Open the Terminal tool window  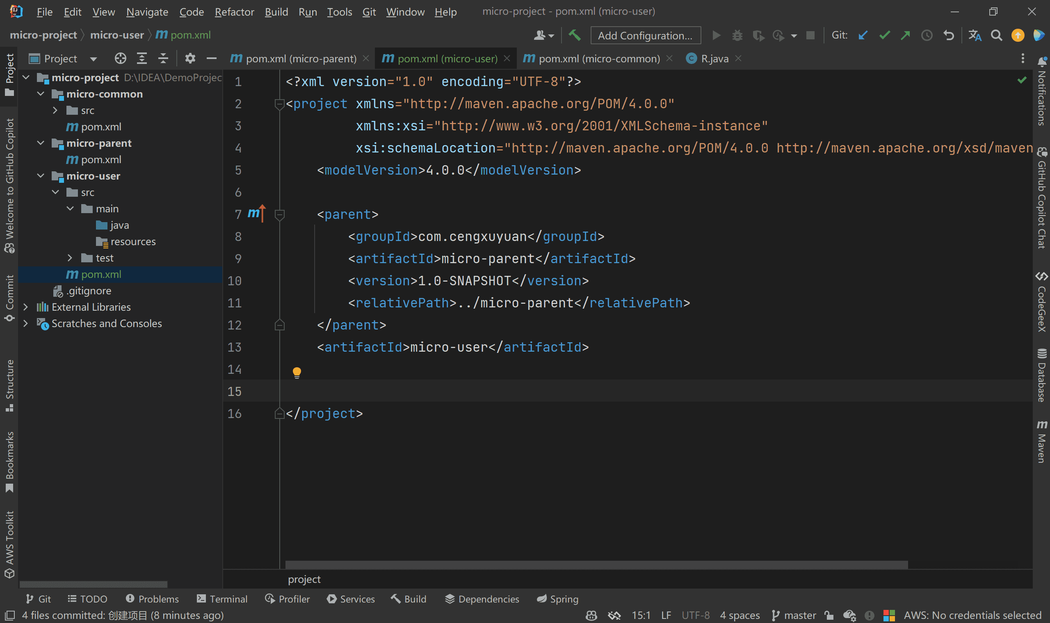click(x=222, y=599)
